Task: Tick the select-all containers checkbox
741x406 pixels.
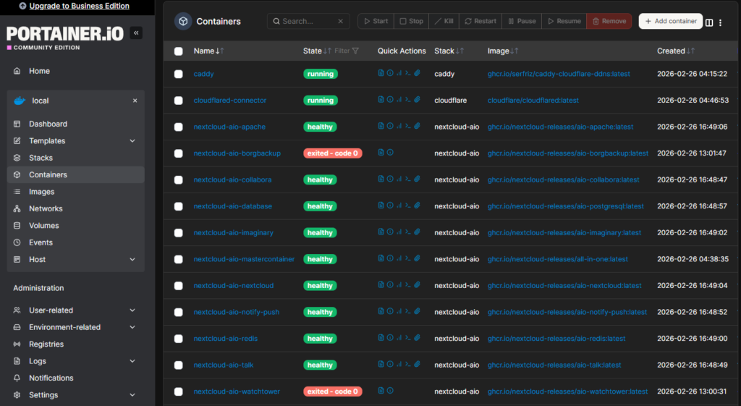Action: [179, 51]
